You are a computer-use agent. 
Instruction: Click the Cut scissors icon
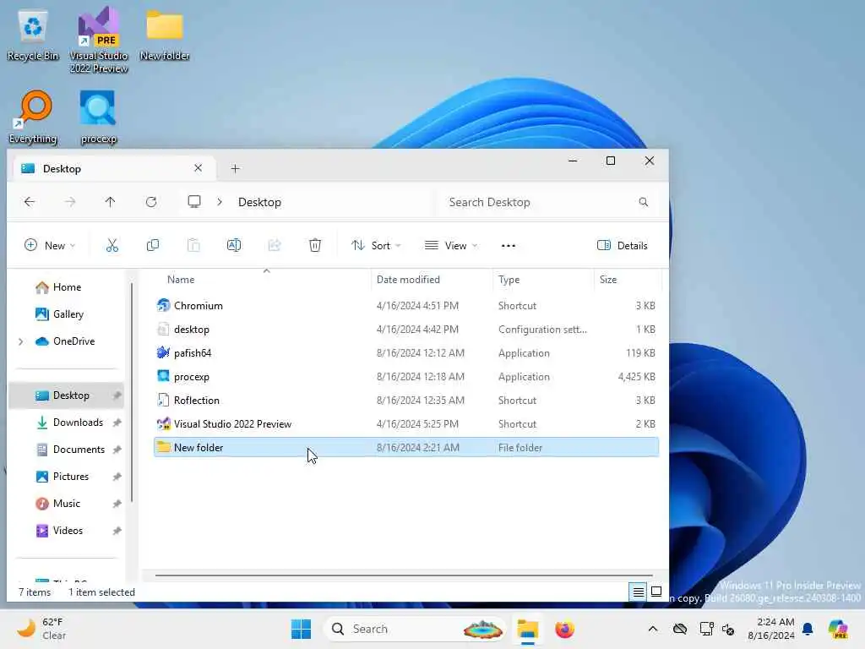[112, 246]
